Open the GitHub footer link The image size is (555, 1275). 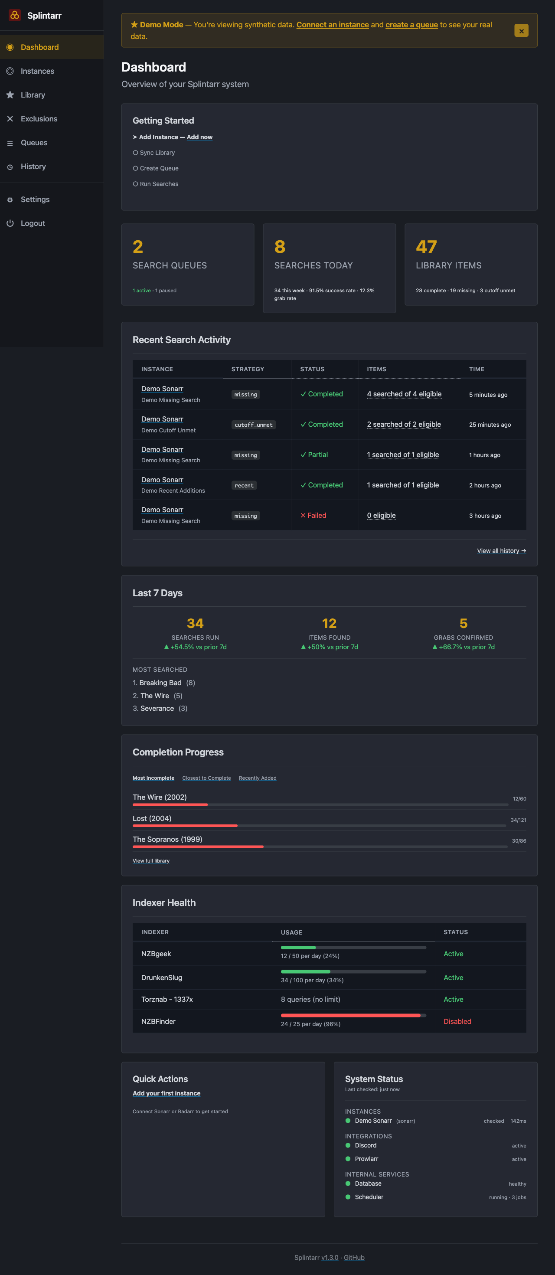point(354,1257)
